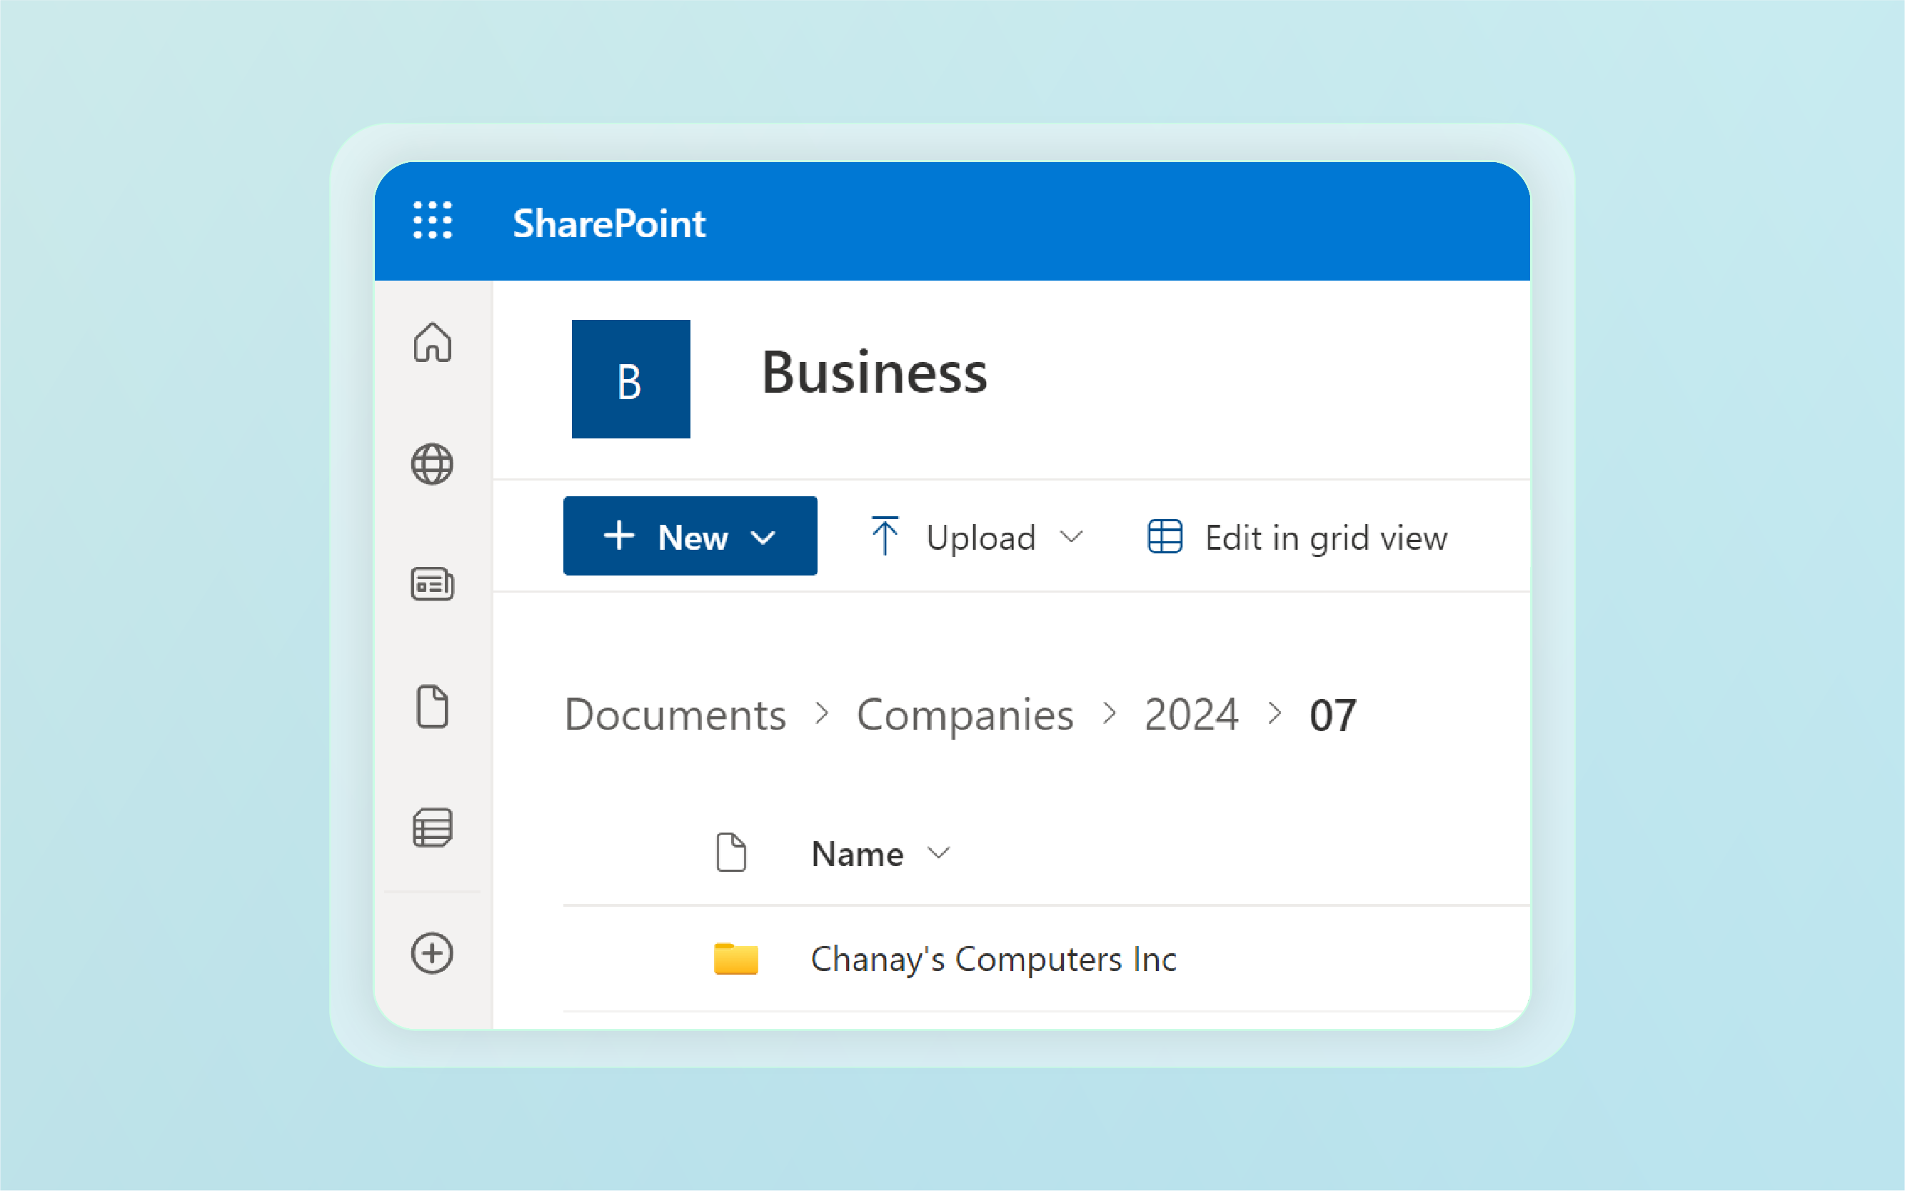Click the Edit in grid view icon

point(1163,535)
